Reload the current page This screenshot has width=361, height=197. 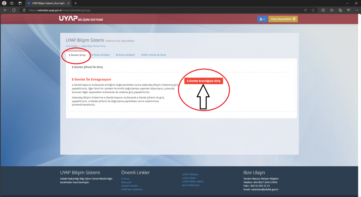point(14,10)
